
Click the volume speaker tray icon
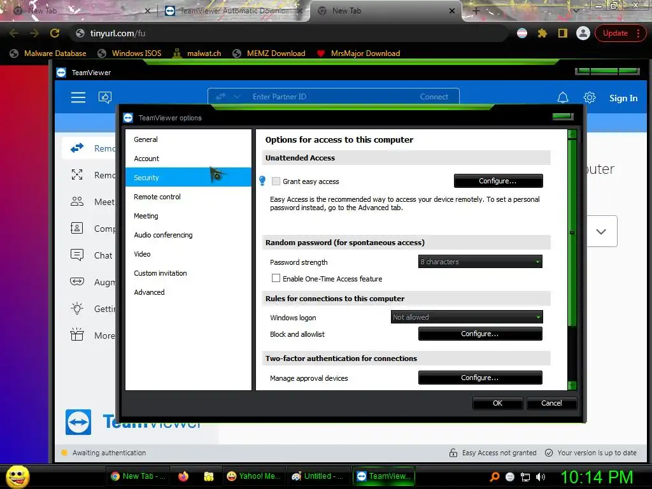coord(541,477)
